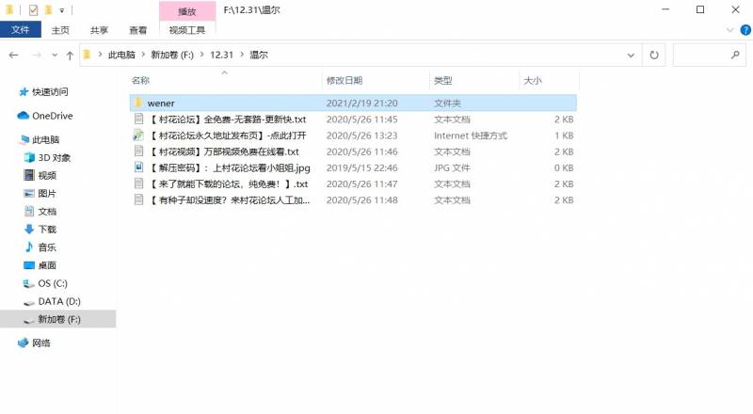Open the Quick Access Toolbar customize dropdown
This screenshot has width=753, height=414.
62,10
